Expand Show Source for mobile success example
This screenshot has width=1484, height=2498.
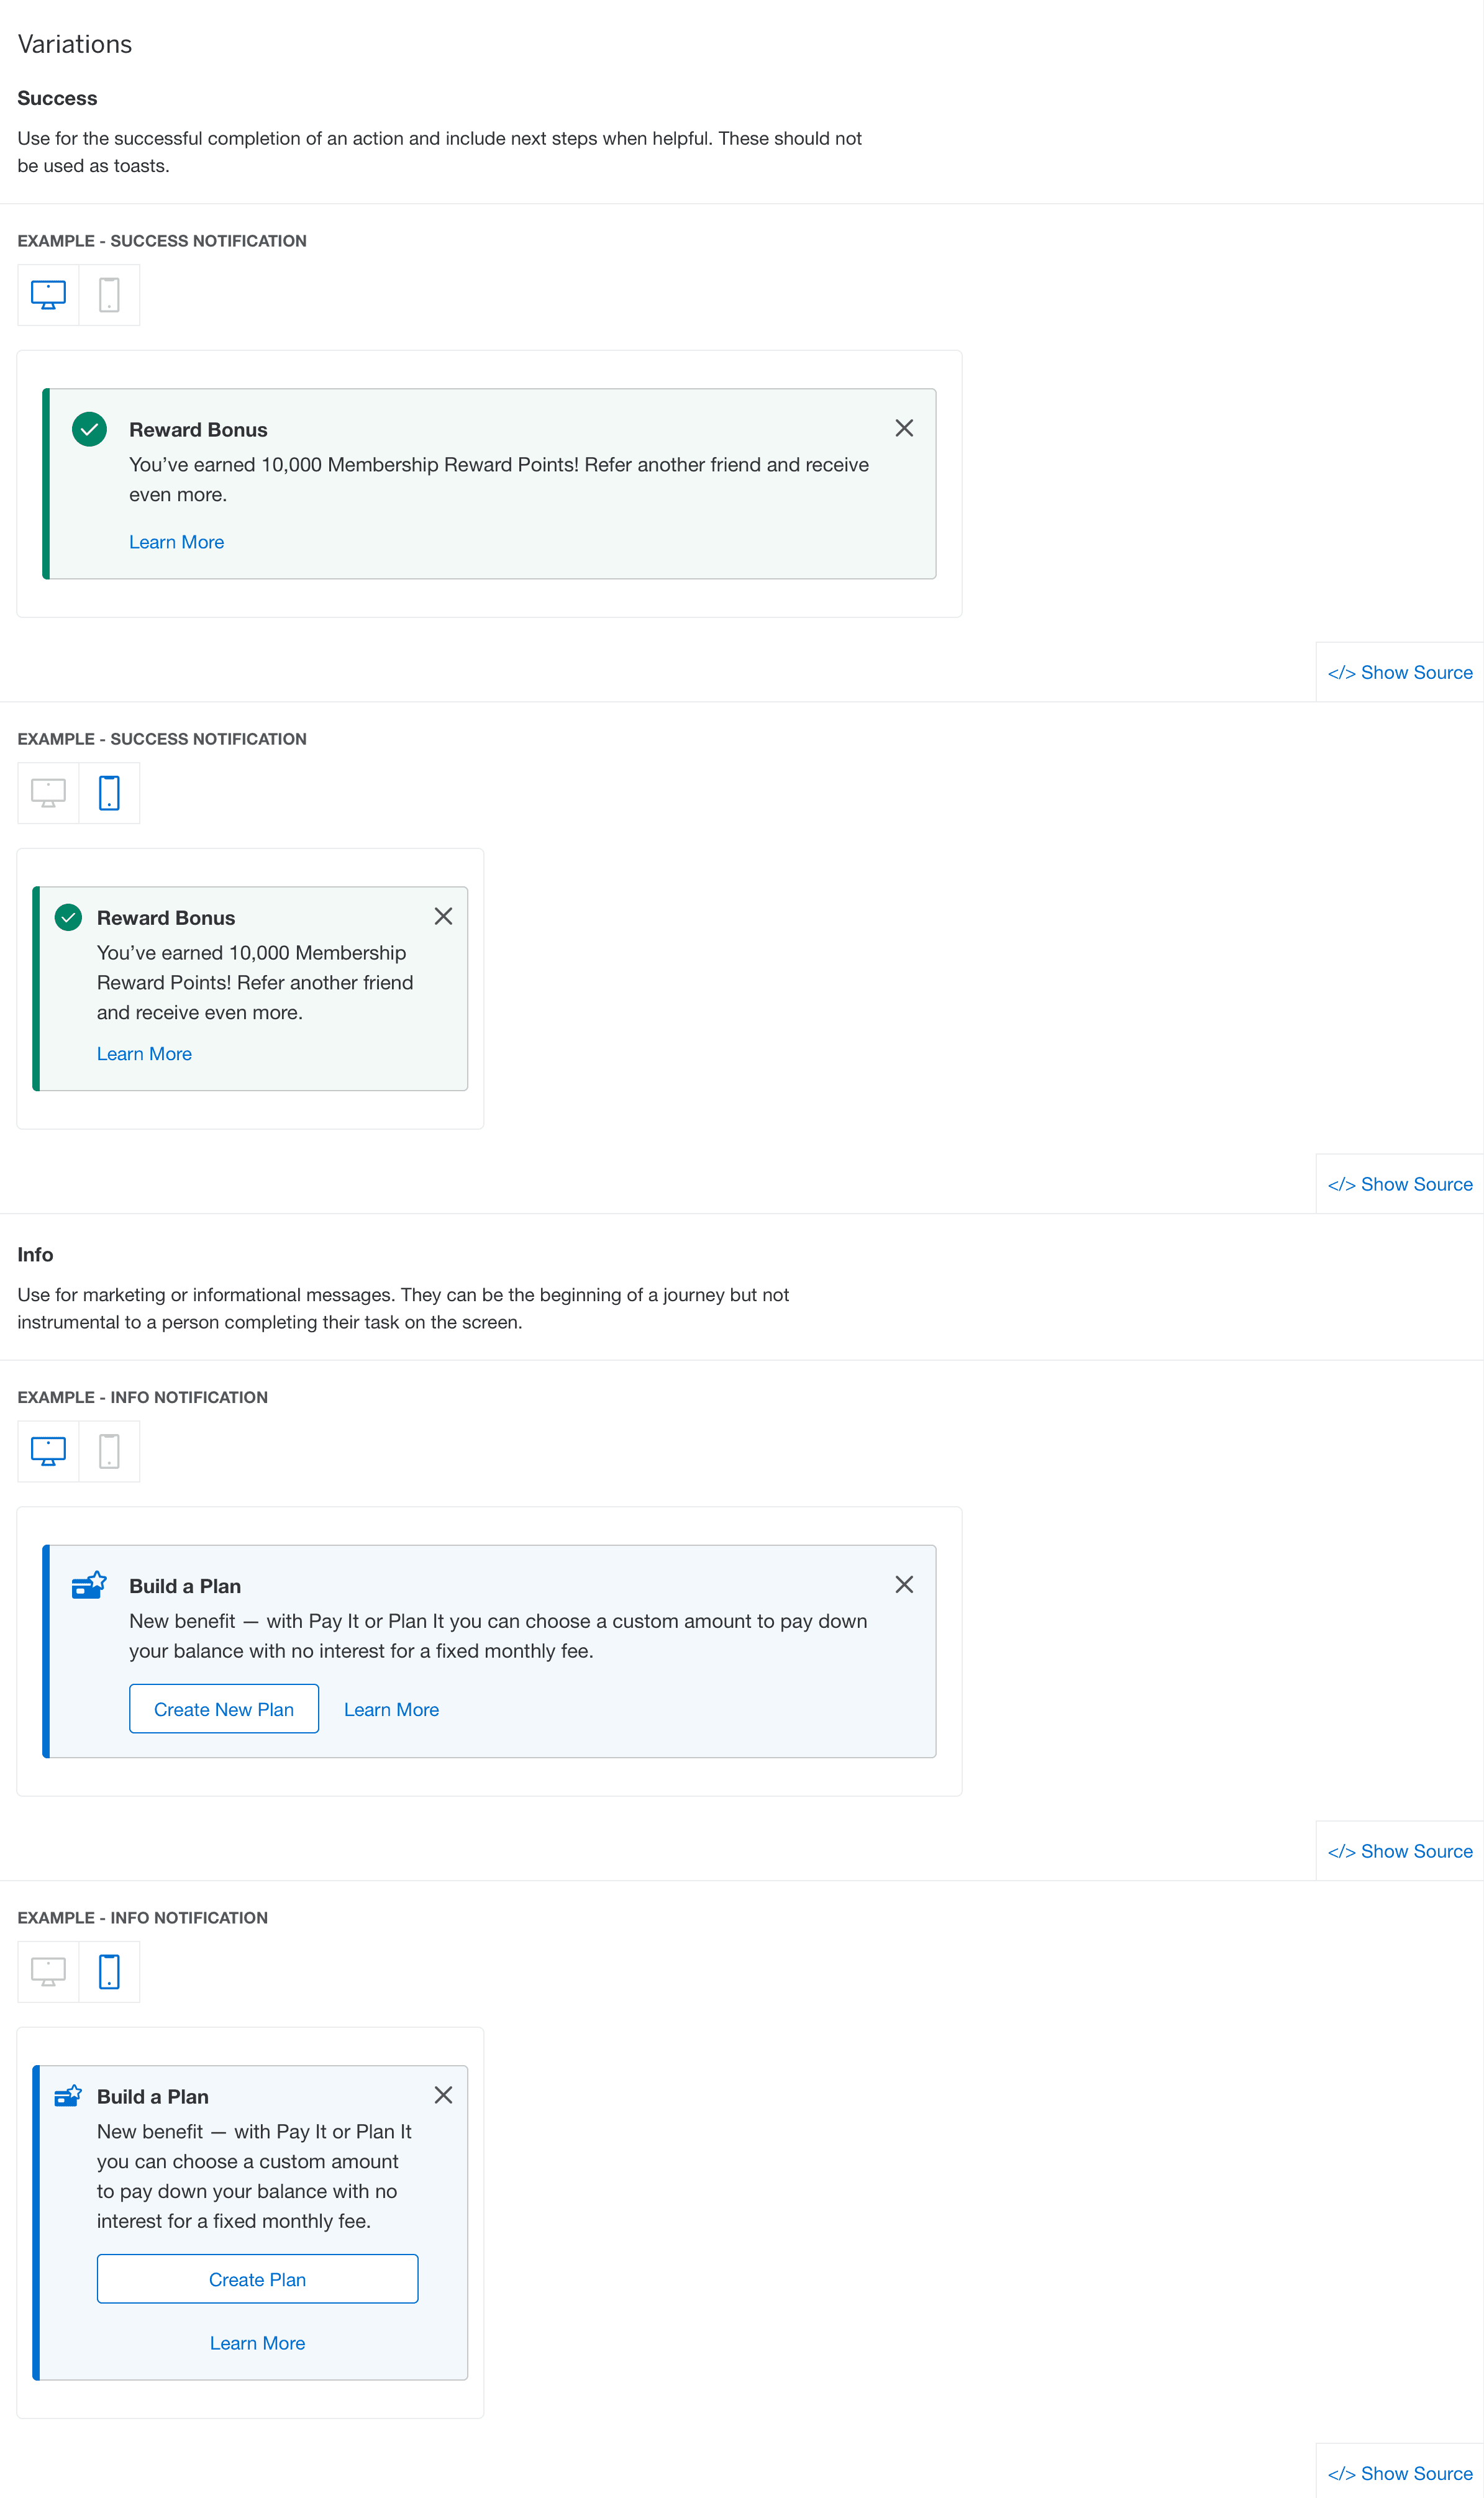pos(1399,1184)
